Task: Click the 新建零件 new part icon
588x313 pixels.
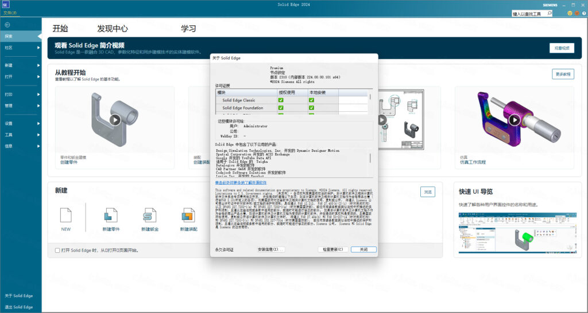Action: coord(111,216)
